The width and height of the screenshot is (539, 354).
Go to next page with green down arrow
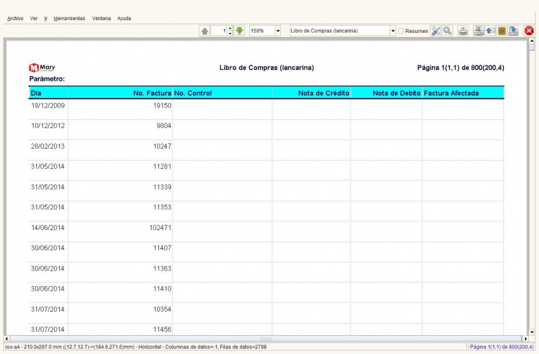(x=240, y=31)
